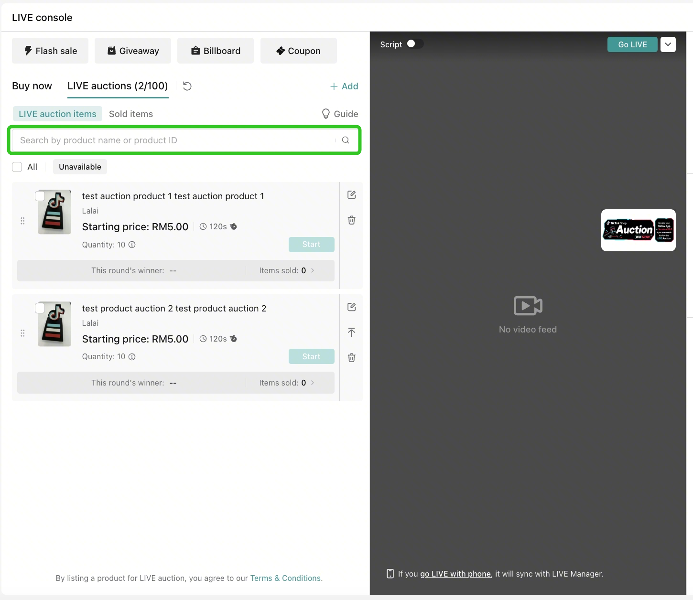This screenshot has width=693, height=600.
Task: Open the Sold items tab
Action: 131,114
